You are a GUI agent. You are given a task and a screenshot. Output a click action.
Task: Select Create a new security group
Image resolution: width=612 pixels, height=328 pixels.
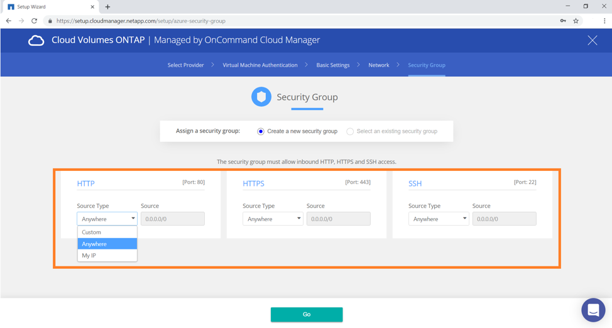click(261, 131)
